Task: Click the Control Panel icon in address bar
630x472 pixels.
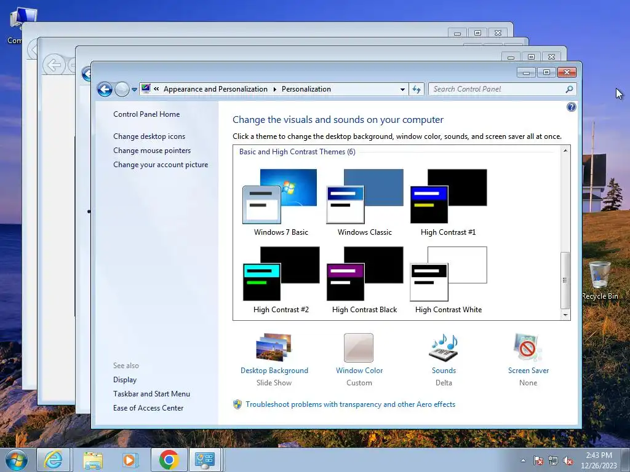Action: (146, 88)
